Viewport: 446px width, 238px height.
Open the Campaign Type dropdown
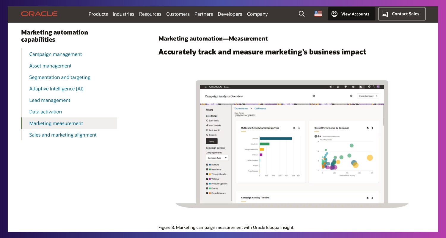click(x=217, y=158)
